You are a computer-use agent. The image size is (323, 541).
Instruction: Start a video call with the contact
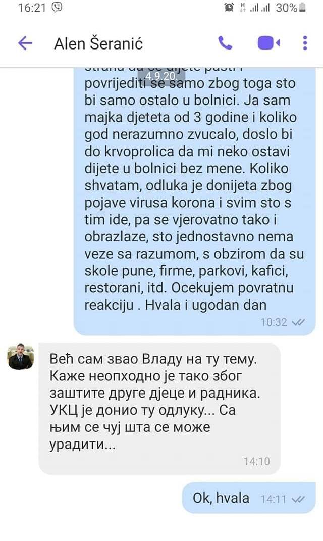point(268,43)
